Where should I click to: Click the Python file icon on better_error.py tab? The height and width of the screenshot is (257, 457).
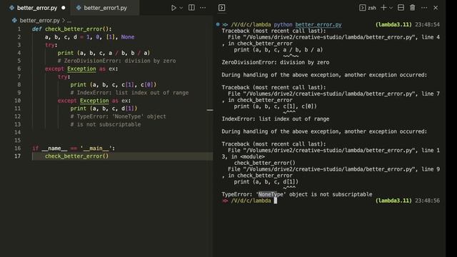coord(11,8)
